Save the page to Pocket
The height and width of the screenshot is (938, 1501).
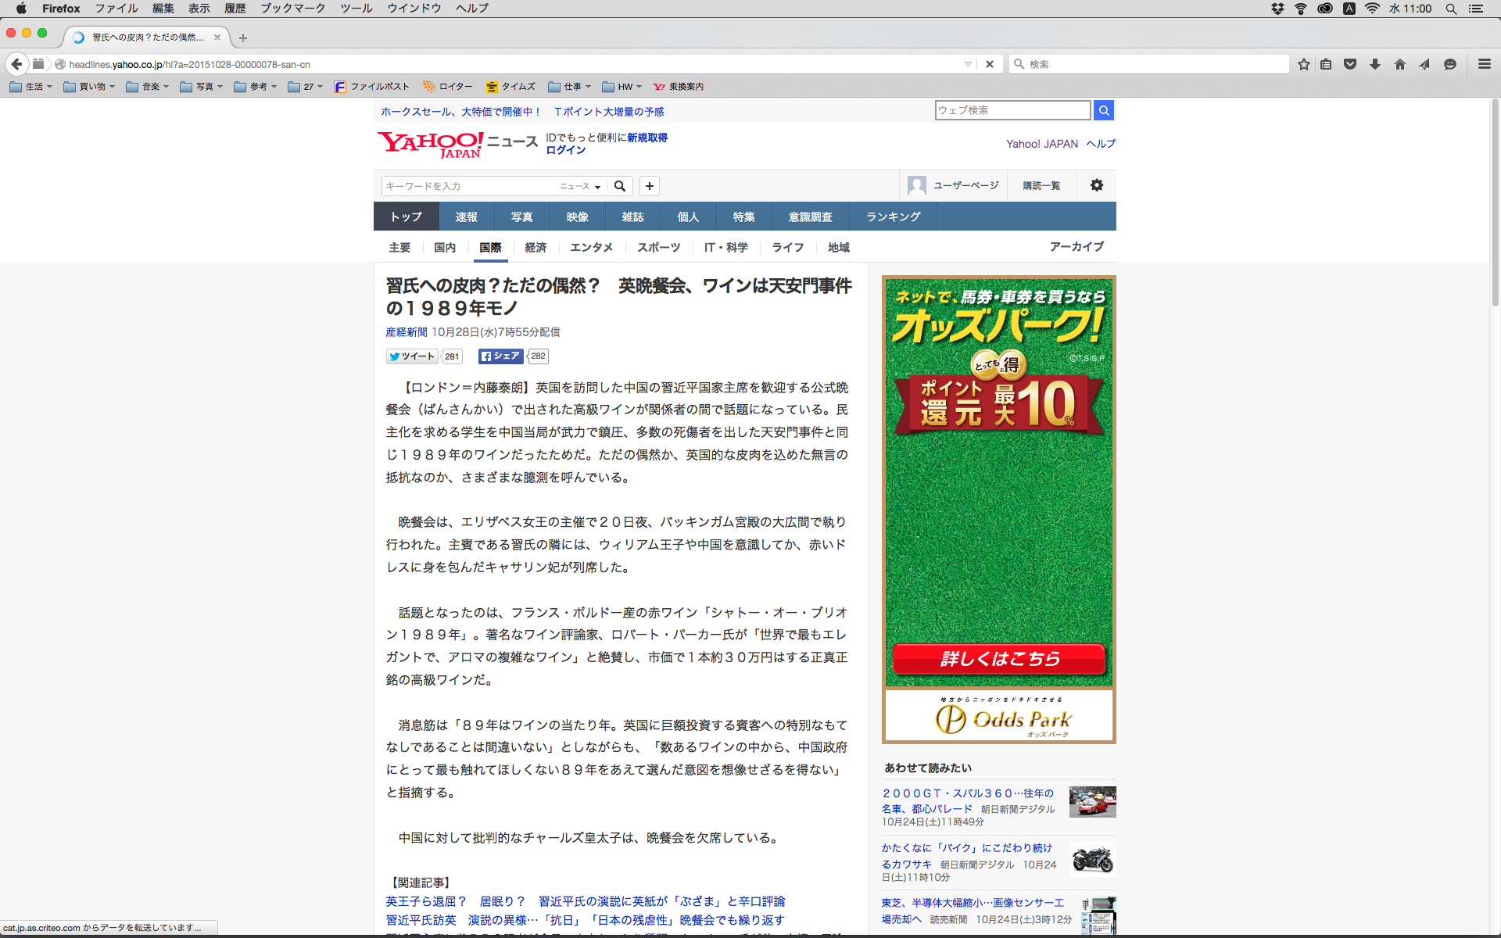click(x=1350, y=64)
